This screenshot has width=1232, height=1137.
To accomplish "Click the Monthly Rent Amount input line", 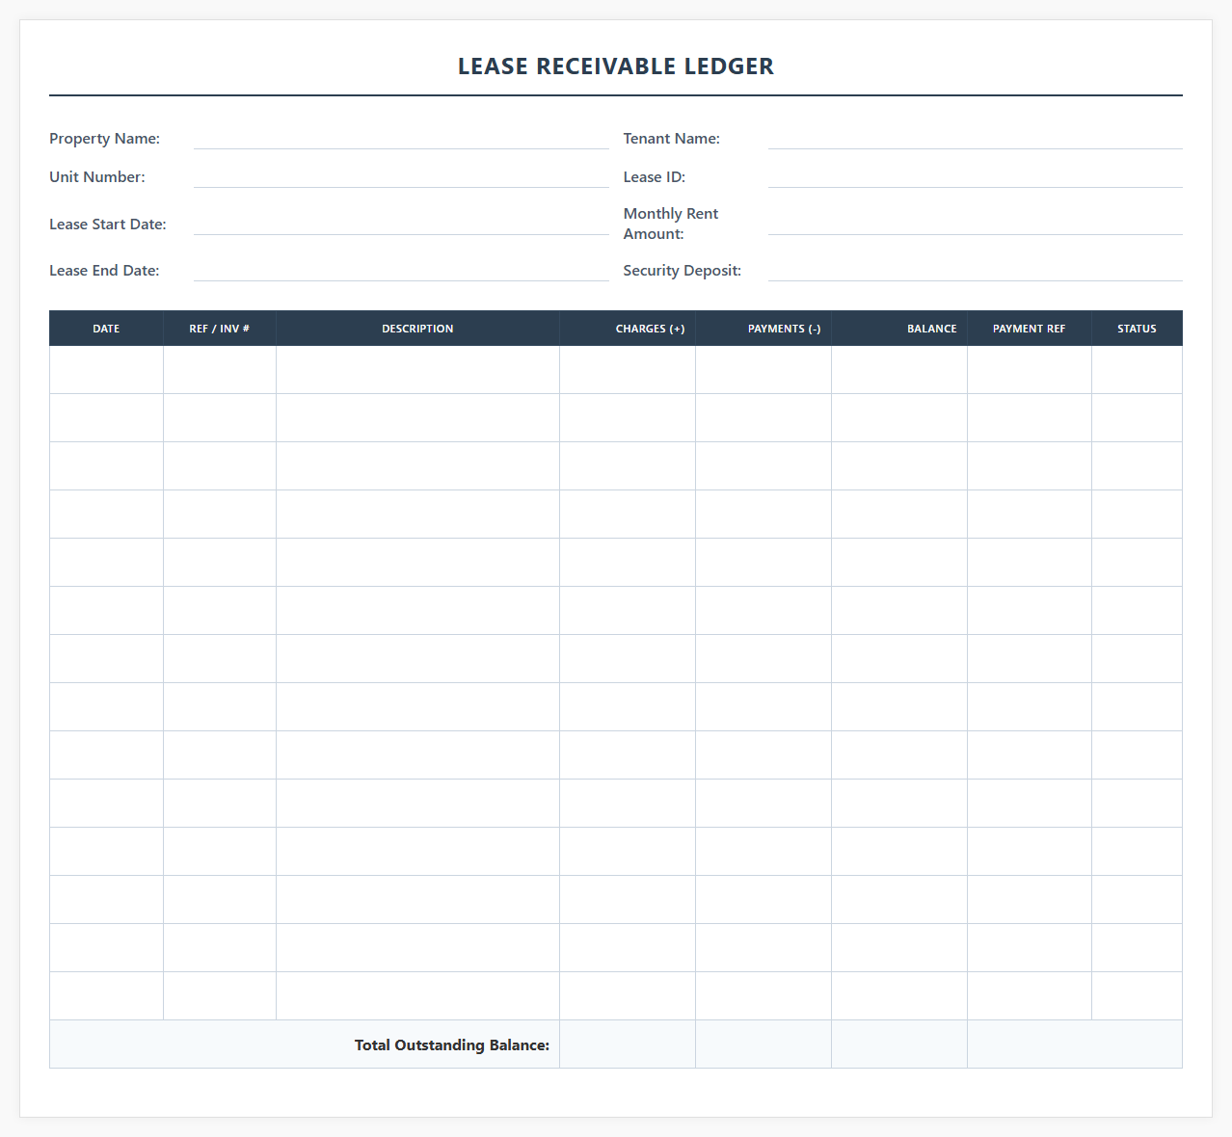I will click(x=976, y=224).
